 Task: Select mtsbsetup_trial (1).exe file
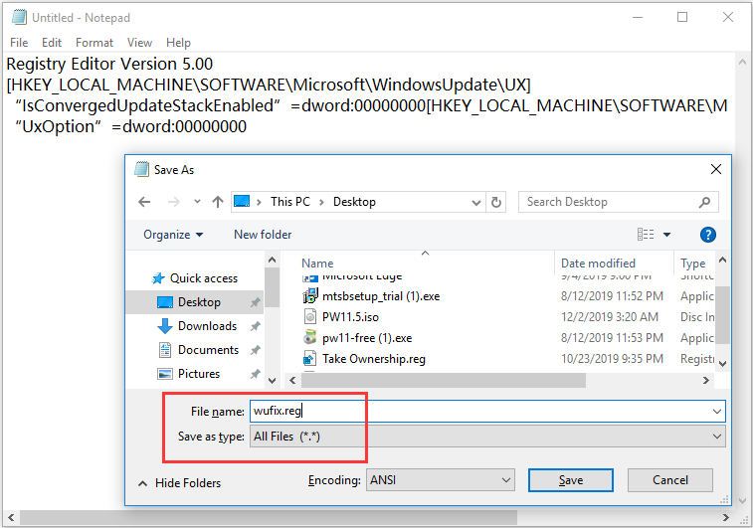(381, 296)
